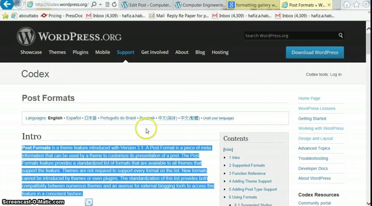Select the 日本語 language link
372x206 pixels.
(90, 118)
